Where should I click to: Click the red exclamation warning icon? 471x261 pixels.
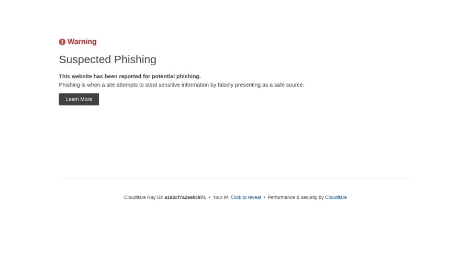(x=62, y=42)
